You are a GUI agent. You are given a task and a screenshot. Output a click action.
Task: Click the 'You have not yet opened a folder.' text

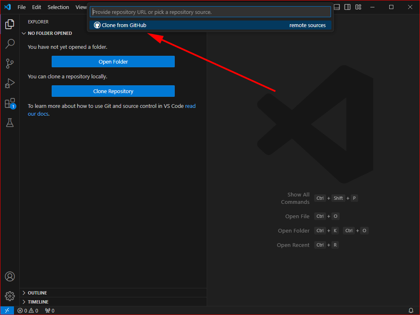(x=68, y=47)
